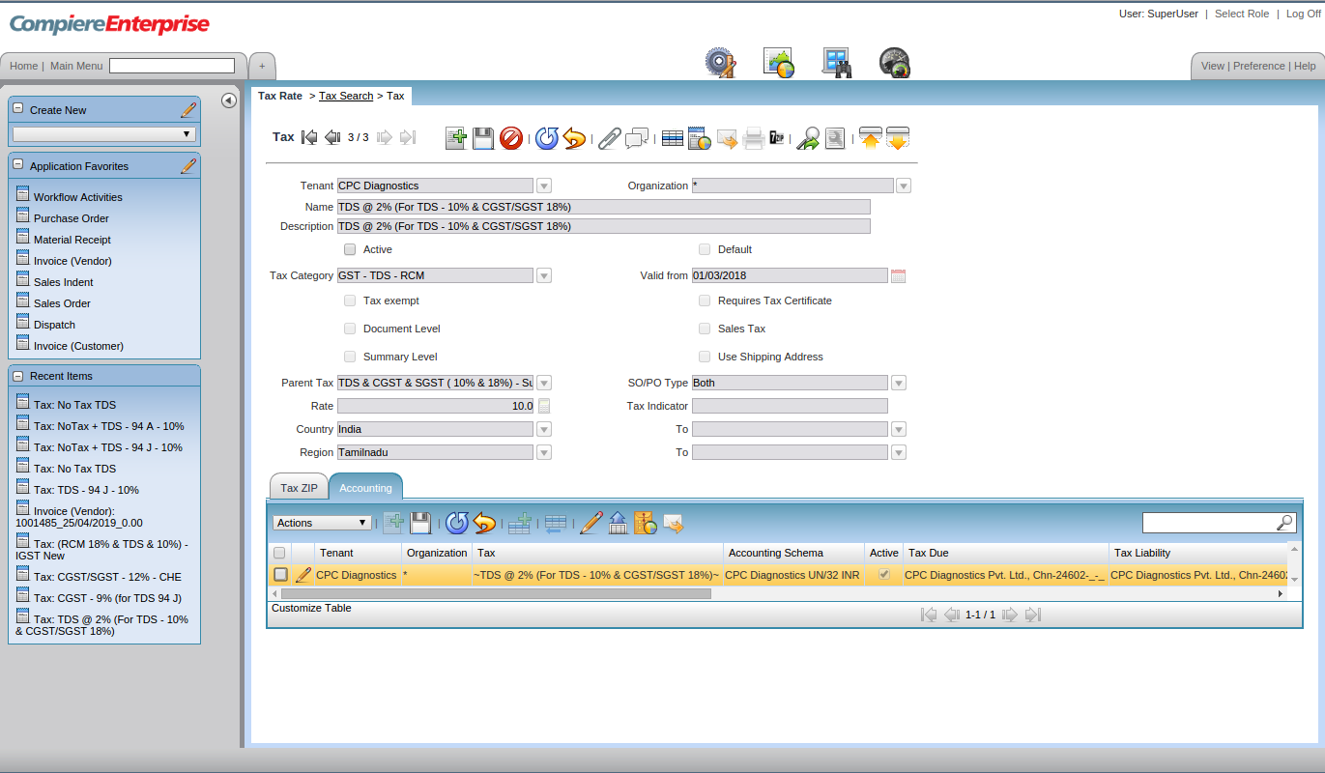Image resolution: width=1325 pixels, height=773 pixels.
Task: Click the red delete record icon
Action: [x=511, y=138]
